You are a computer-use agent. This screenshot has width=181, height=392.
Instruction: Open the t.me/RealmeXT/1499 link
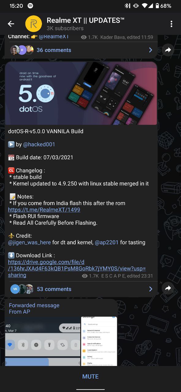click(x=44, y=210)
